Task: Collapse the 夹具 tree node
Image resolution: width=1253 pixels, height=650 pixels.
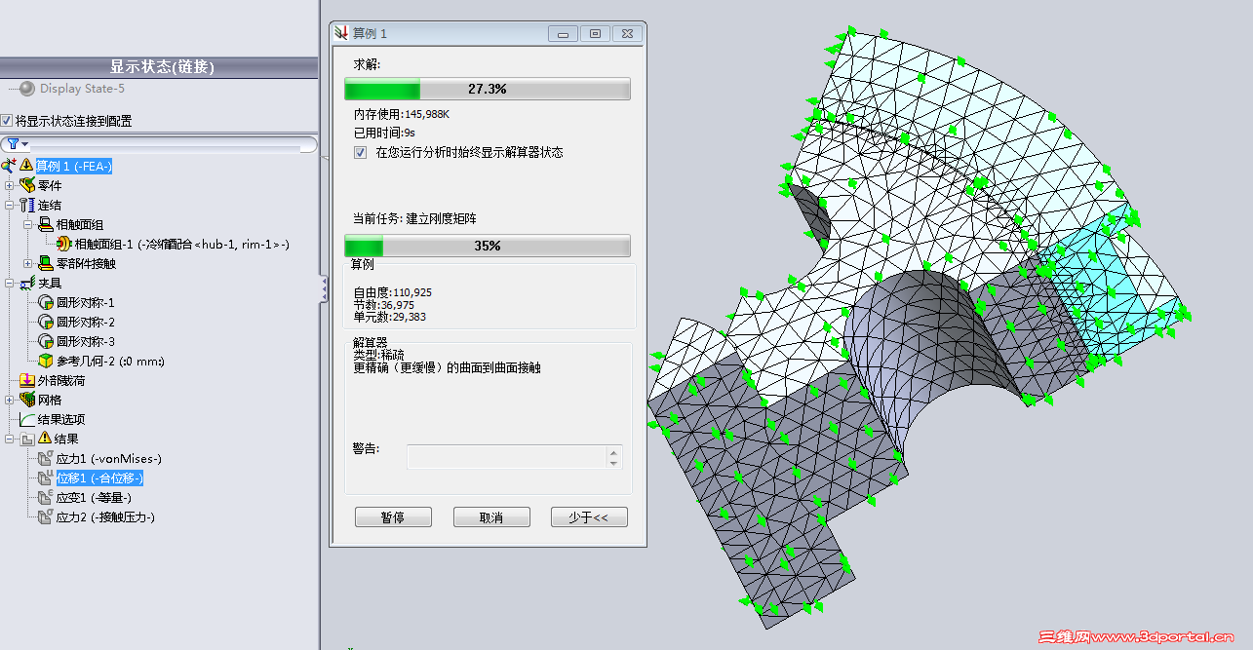Action: click(9, 283)
